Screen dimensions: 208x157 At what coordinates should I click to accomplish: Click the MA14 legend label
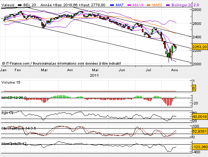point(138,5)
